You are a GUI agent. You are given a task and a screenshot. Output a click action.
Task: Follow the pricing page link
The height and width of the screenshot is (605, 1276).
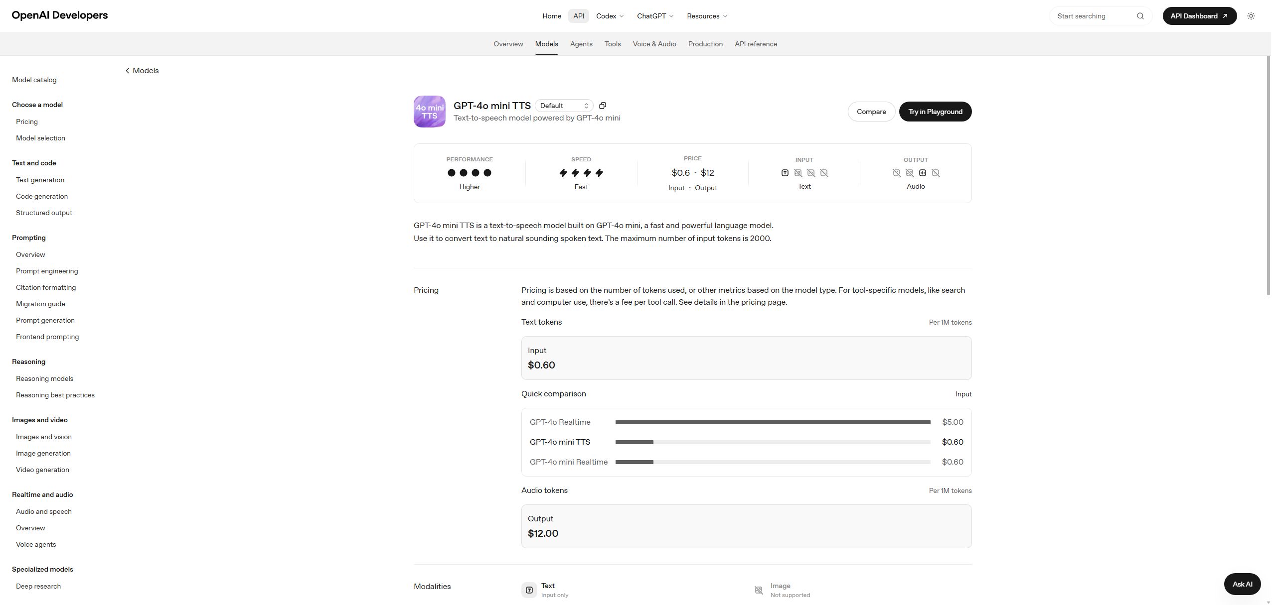(x=763, y=302)
